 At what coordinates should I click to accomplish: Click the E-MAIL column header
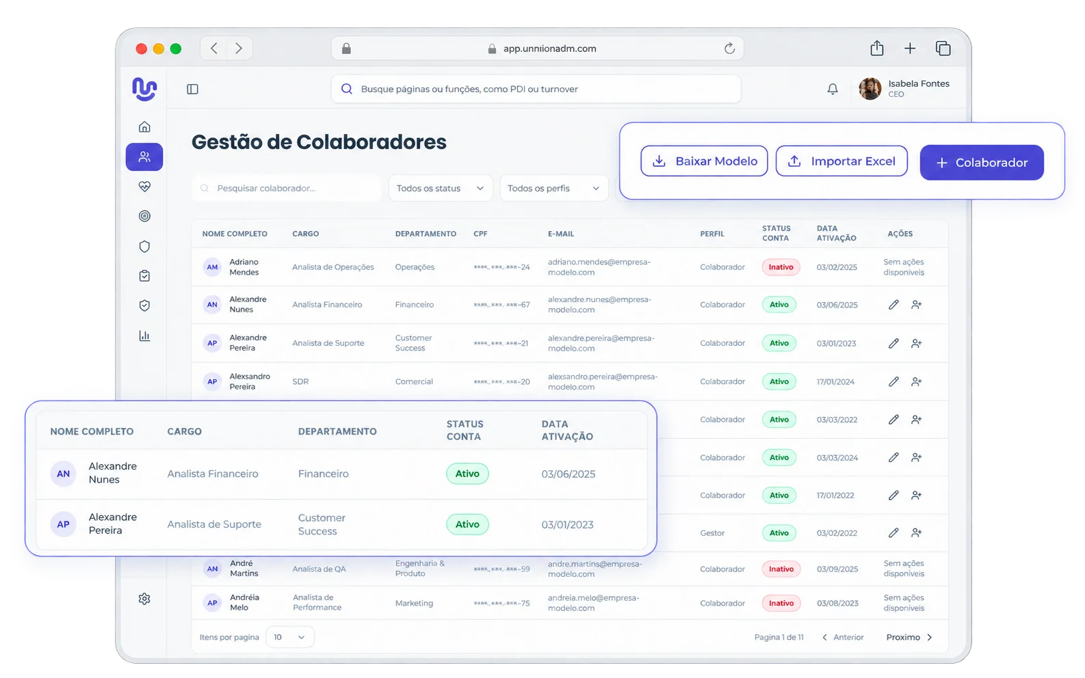(x=561, y=234)
